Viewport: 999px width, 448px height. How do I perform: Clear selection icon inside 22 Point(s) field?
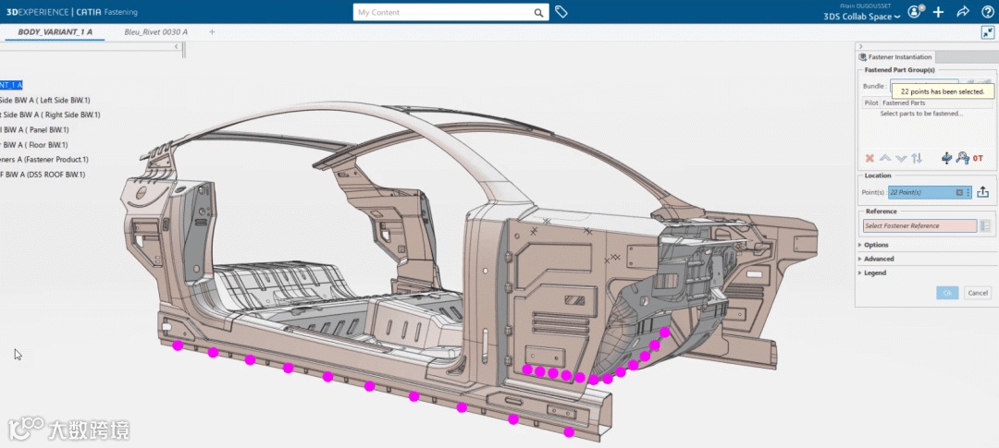959,192
